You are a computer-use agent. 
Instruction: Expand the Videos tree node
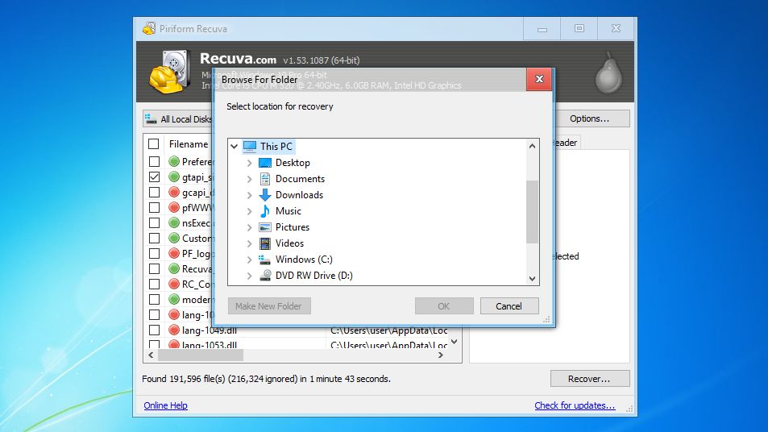pyautogui.click(x=249, y=243)
